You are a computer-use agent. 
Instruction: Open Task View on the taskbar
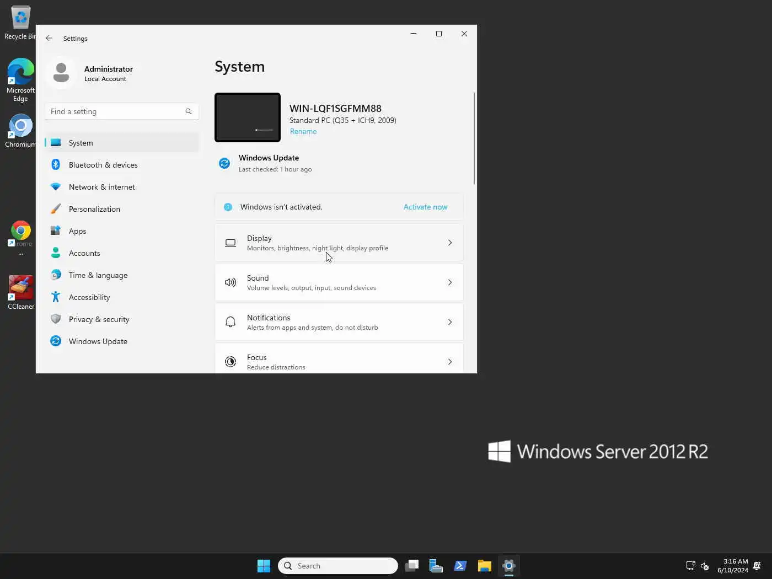coord(412,566)
